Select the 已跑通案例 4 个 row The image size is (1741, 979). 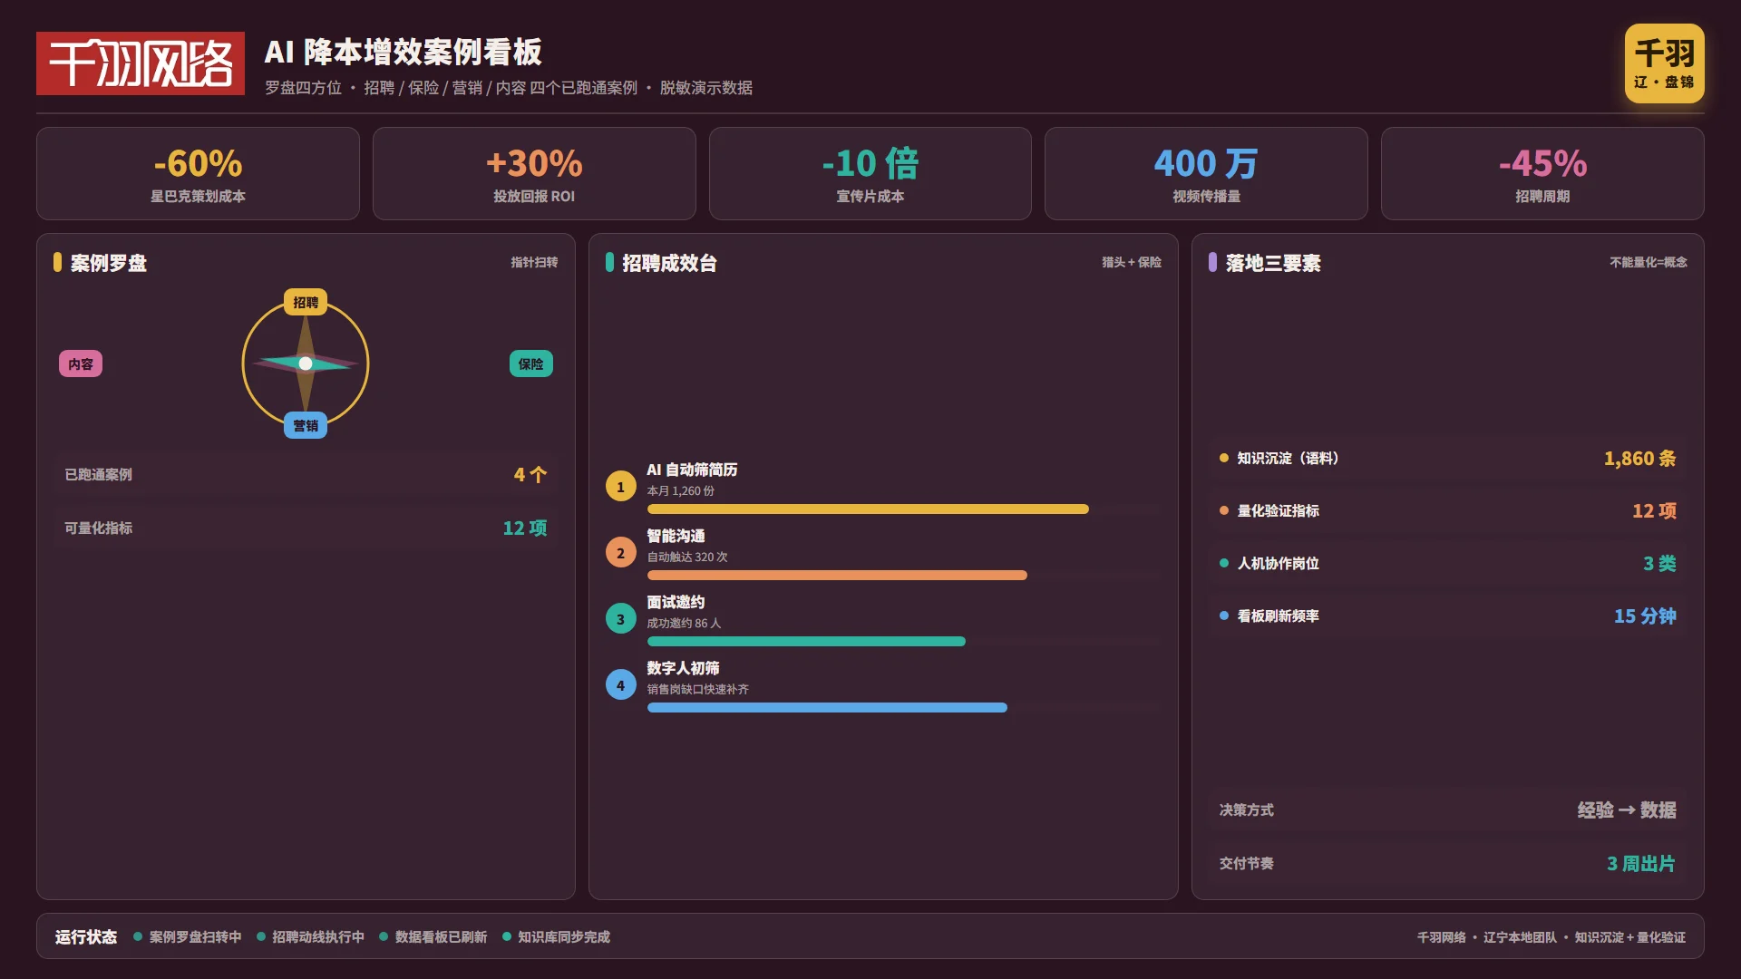[x=306, y=474]
